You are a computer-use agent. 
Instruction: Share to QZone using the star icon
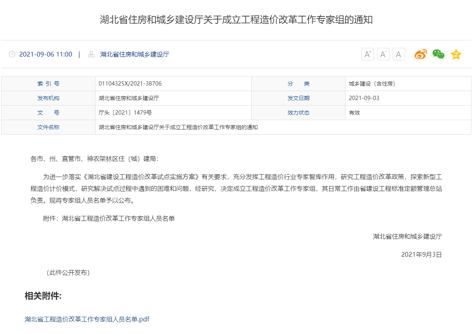[x=456, y=54]
